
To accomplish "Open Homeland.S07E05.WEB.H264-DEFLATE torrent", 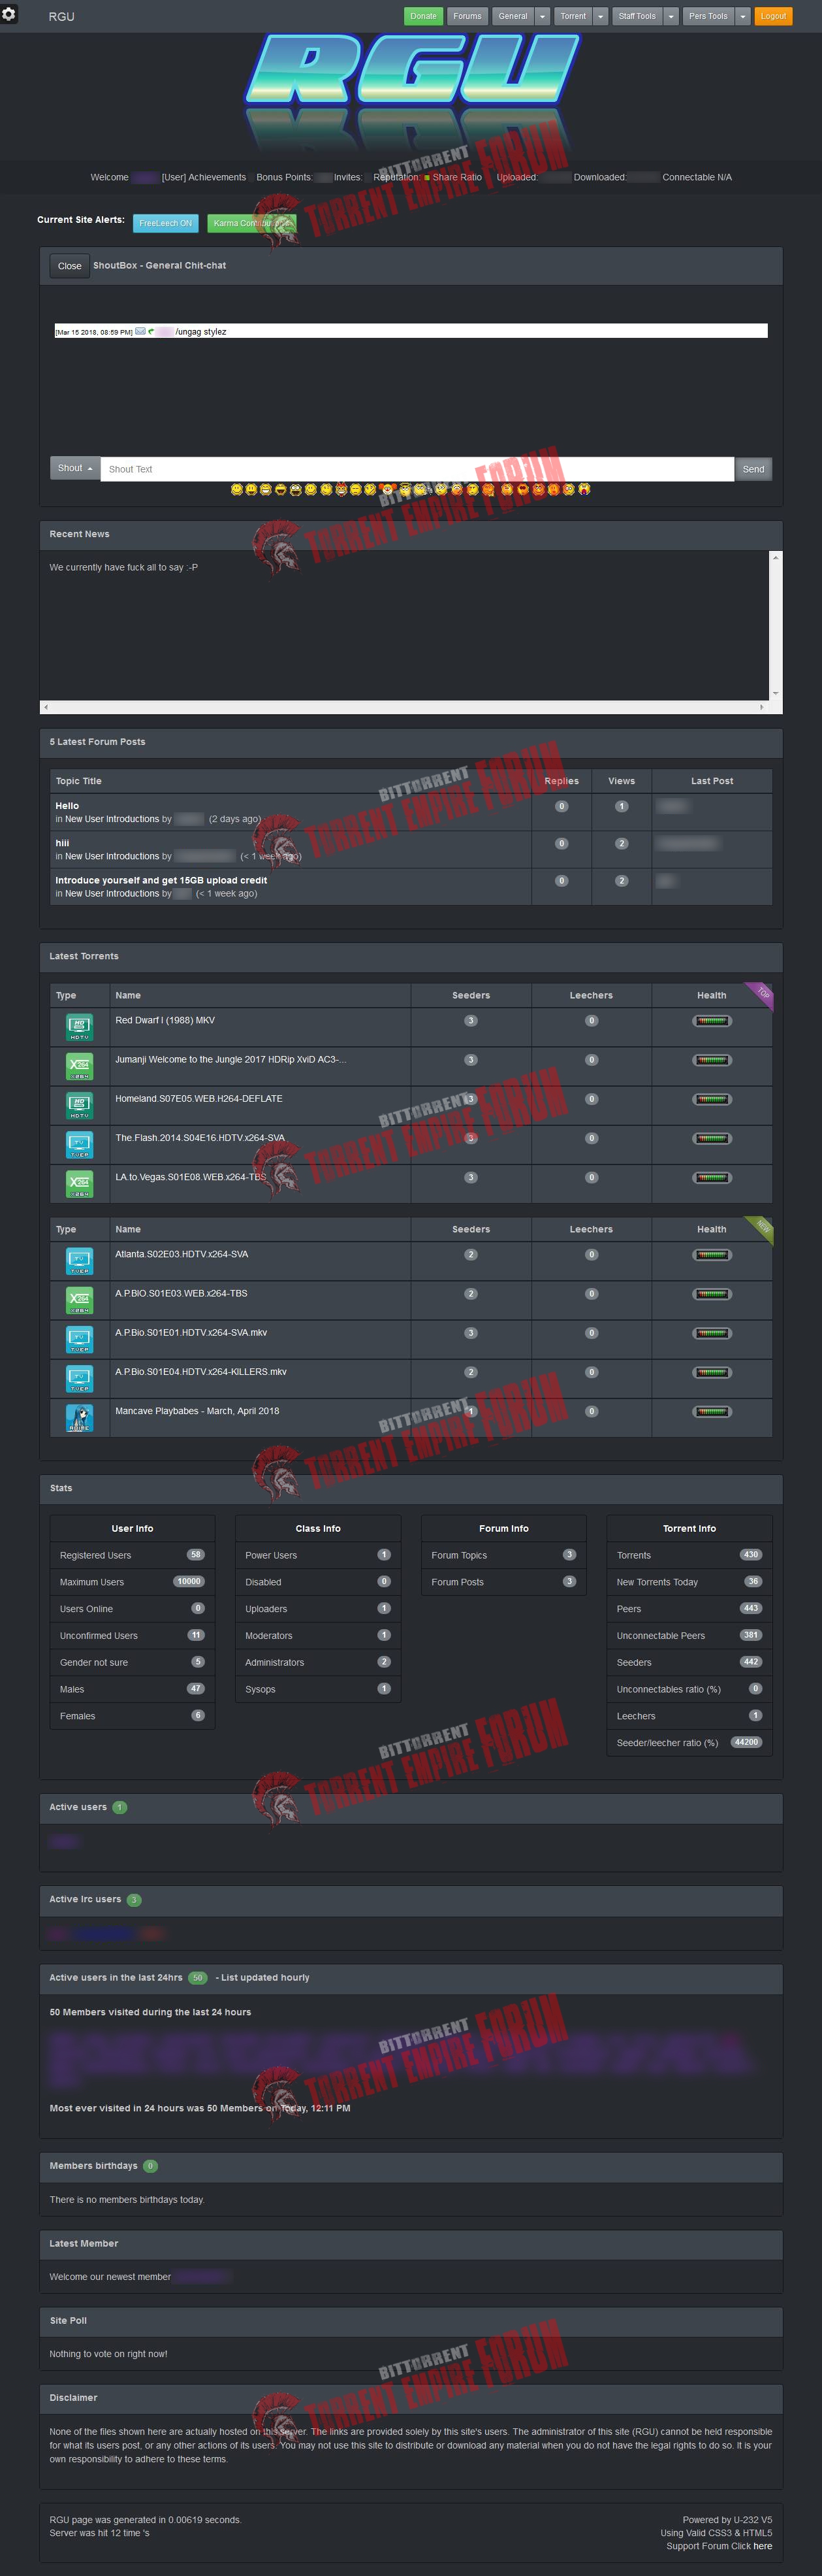I will [198, 1098].
